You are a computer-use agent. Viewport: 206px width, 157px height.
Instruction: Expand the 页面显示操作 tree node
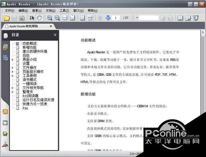pyautogui.click(x=13, y=72)
